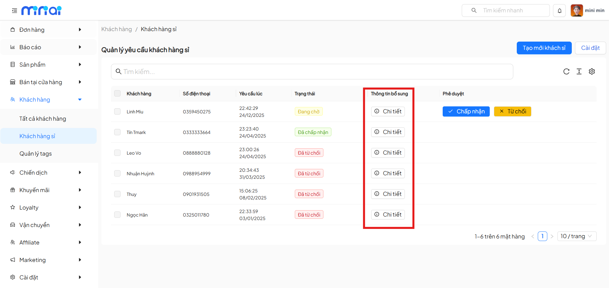Open the 10 / trang page size dropdown
Viewport: 609px width, 288px height.
(576, 236)
